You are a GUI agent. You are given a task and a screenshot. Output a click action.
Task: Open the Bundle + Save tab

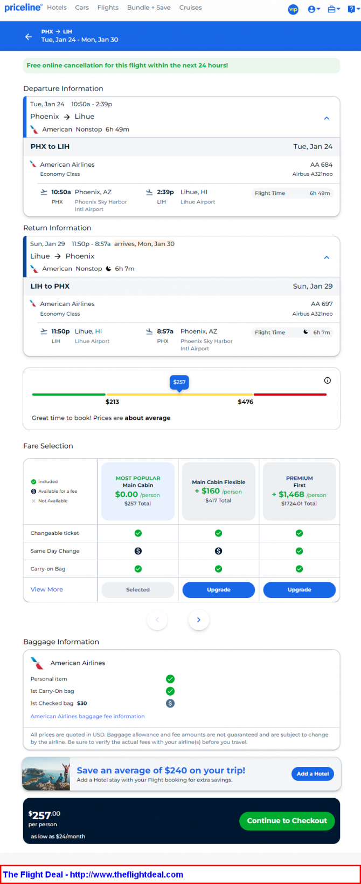click(x=149, y=8)
